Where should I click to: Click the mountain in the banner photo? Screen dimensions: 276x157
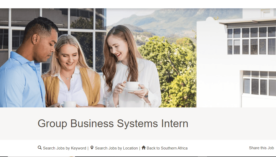pyautogui.click(x=167, y=18)
